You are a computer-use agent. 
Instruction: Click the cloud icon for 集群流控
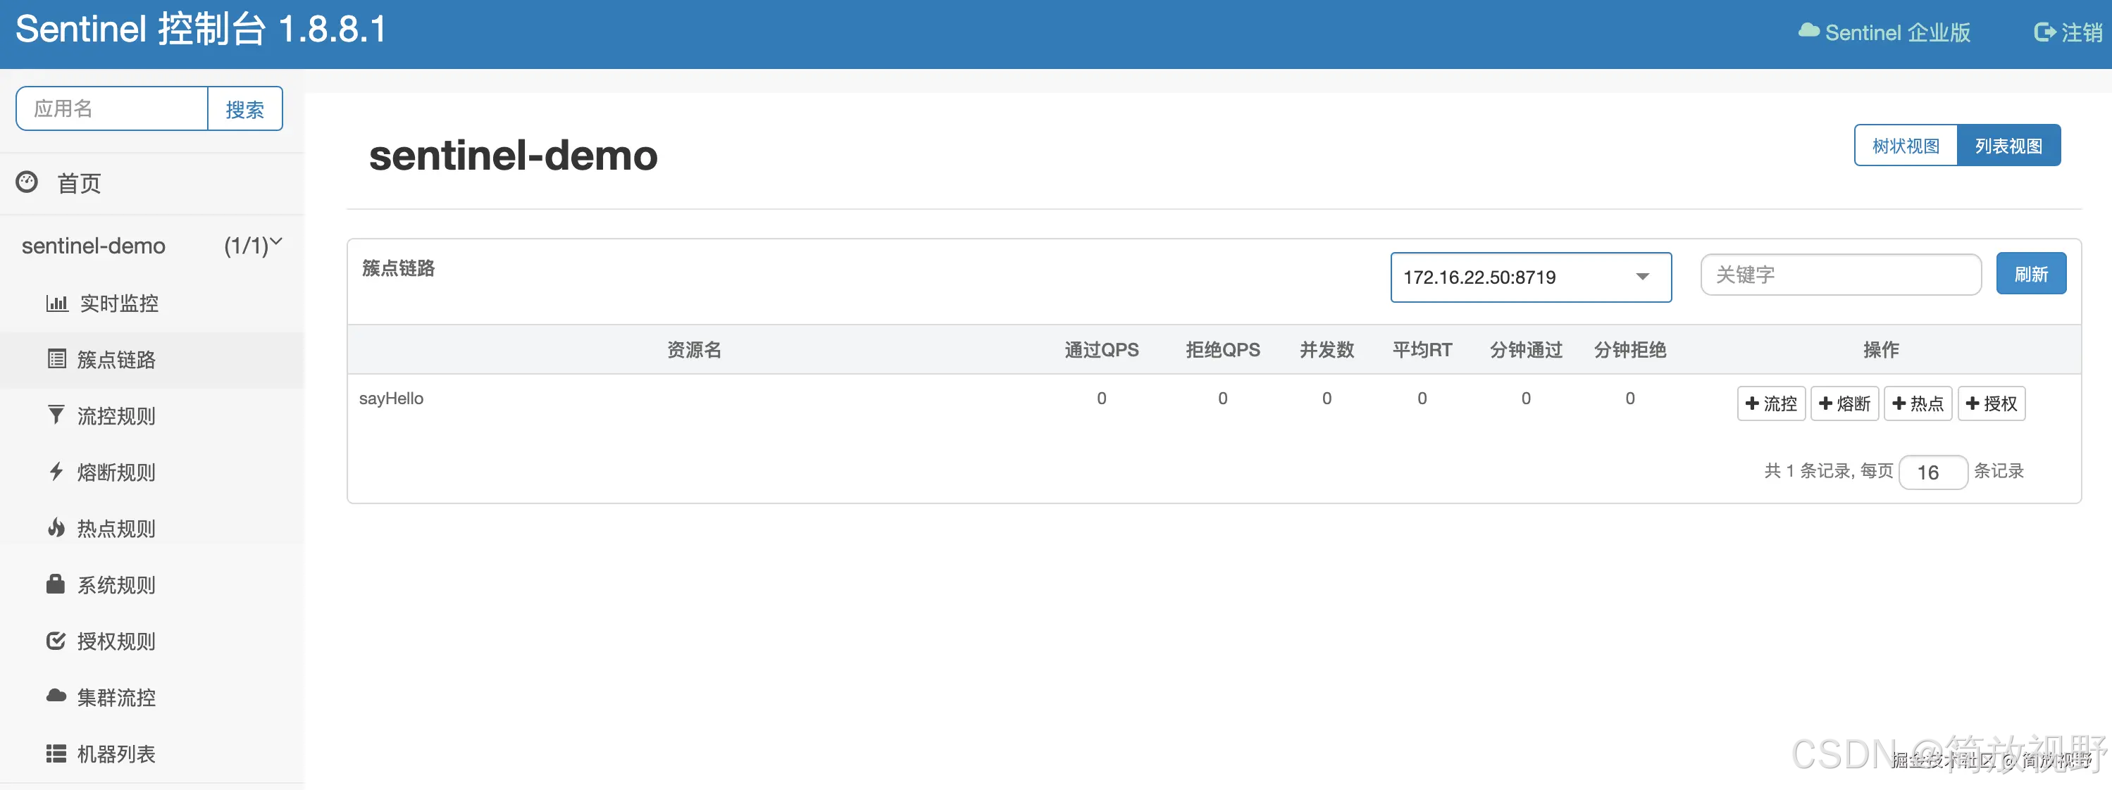(x=56, y=696)
